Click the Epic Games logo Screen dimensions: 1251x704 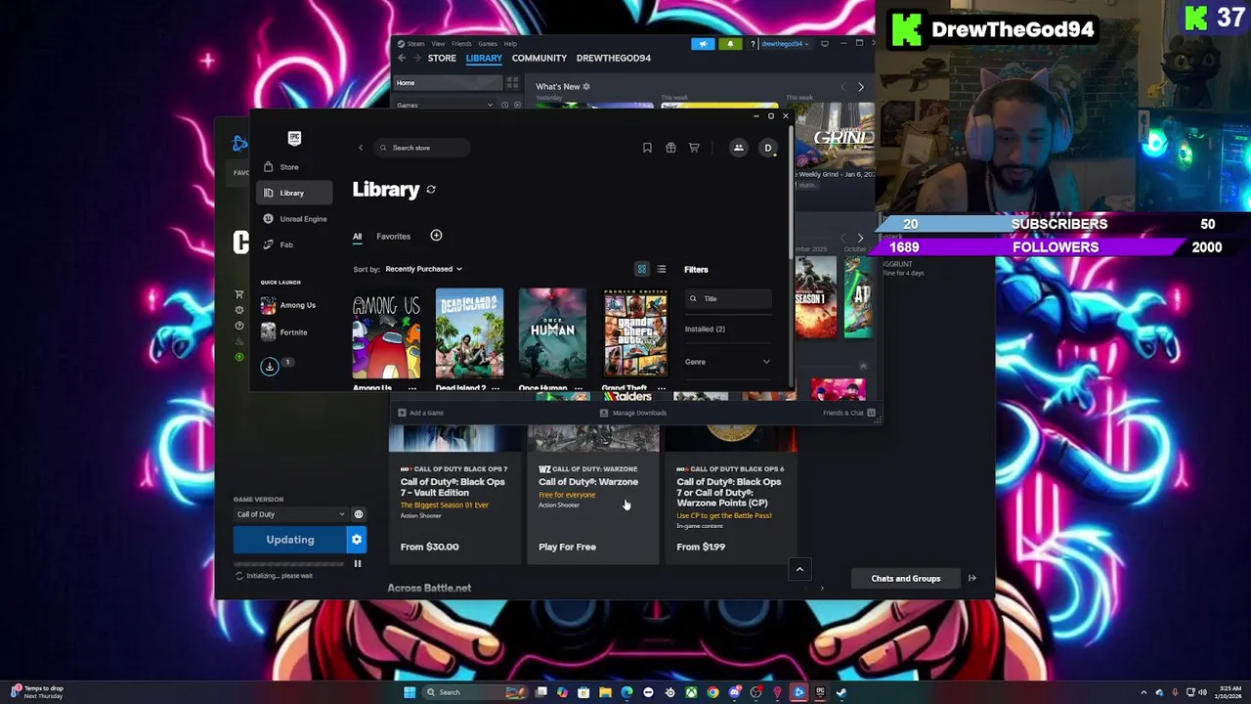[x=294, y=138]
